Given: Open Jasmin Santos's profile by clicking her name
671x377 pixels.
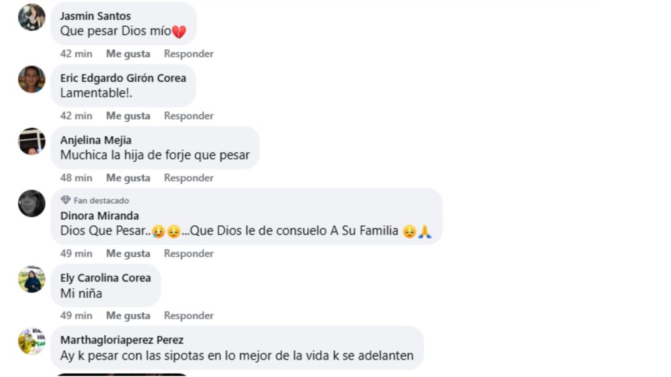Looking at the screenshot, I should point(96,16).
